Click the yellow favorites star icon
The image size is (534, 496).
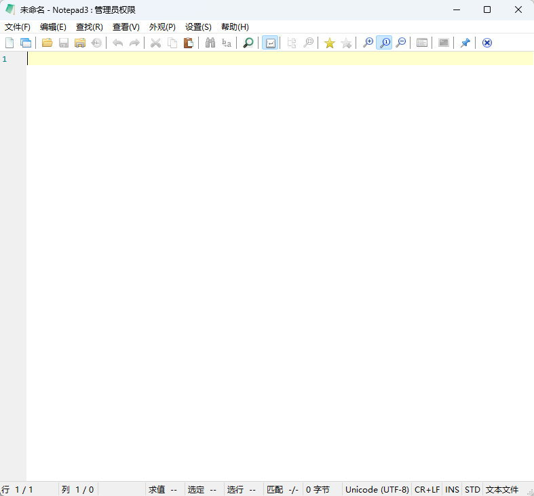(330, 43)
